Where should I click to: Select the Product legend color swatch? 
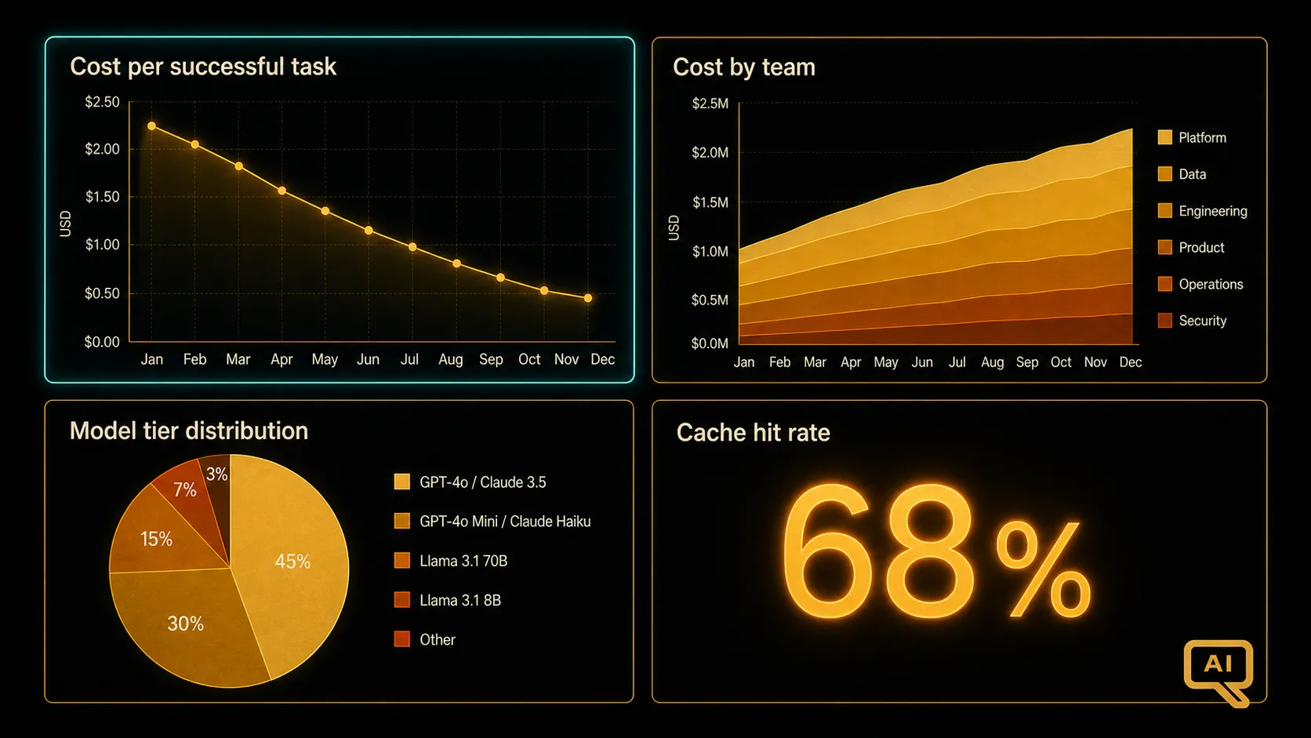[x=1165, y=247]
